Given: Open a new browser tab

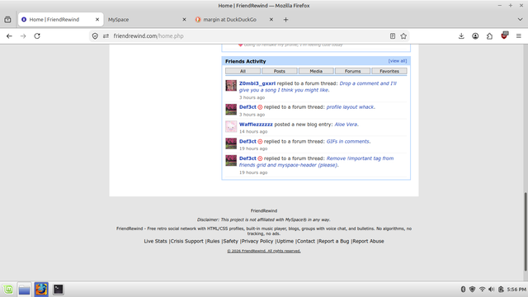Looking at the screenshot, I should [285, 20].
